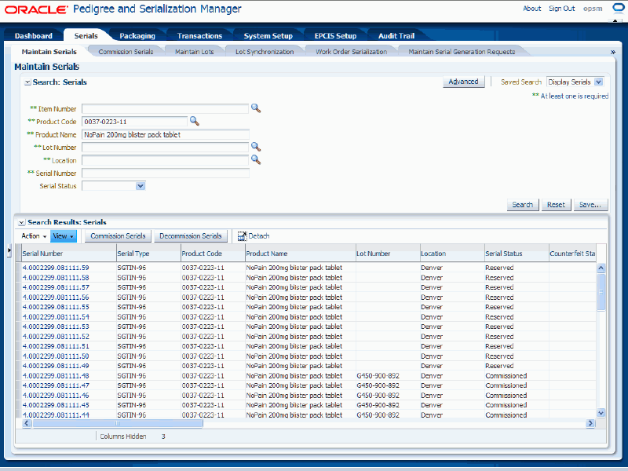The image size is (628, 471).
Task: Switch to Commission Serials sub-tab
Action: coord(126,52)
